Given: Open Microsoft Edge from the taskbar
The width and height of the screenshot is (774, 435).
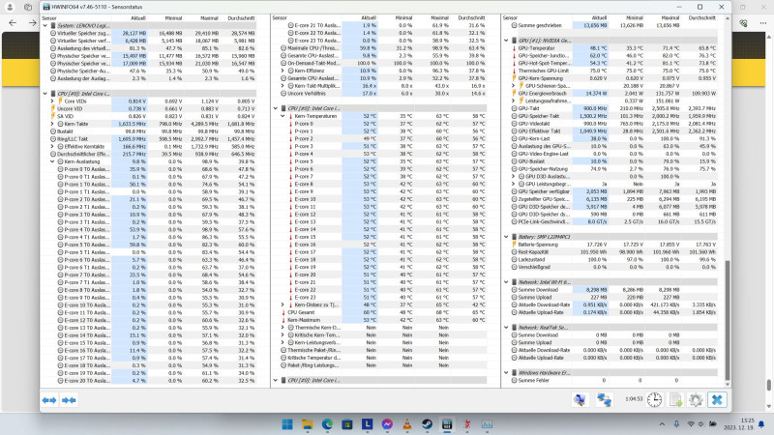Looking at the screenshot, I should tap(327, 424).
